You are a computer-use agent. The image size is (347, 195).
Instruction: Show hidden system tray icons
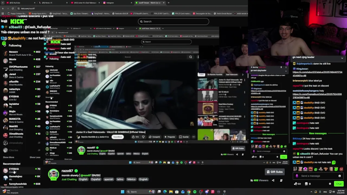pyautogui.click(x=311, y=192)
